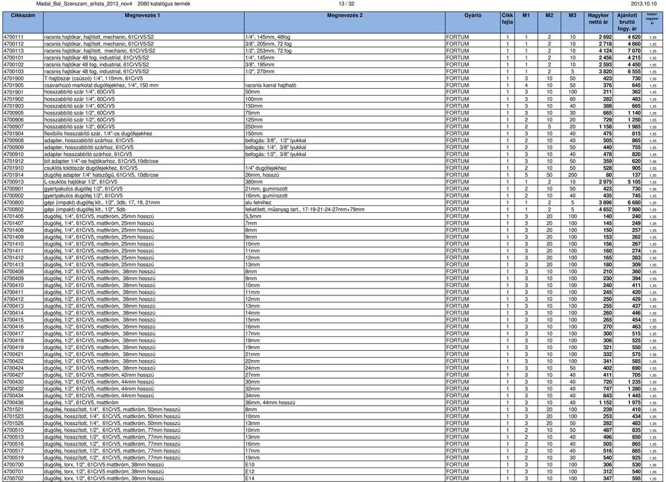Select item number 4700913
This screenshot has width=666, height=482.
(14, 182)
